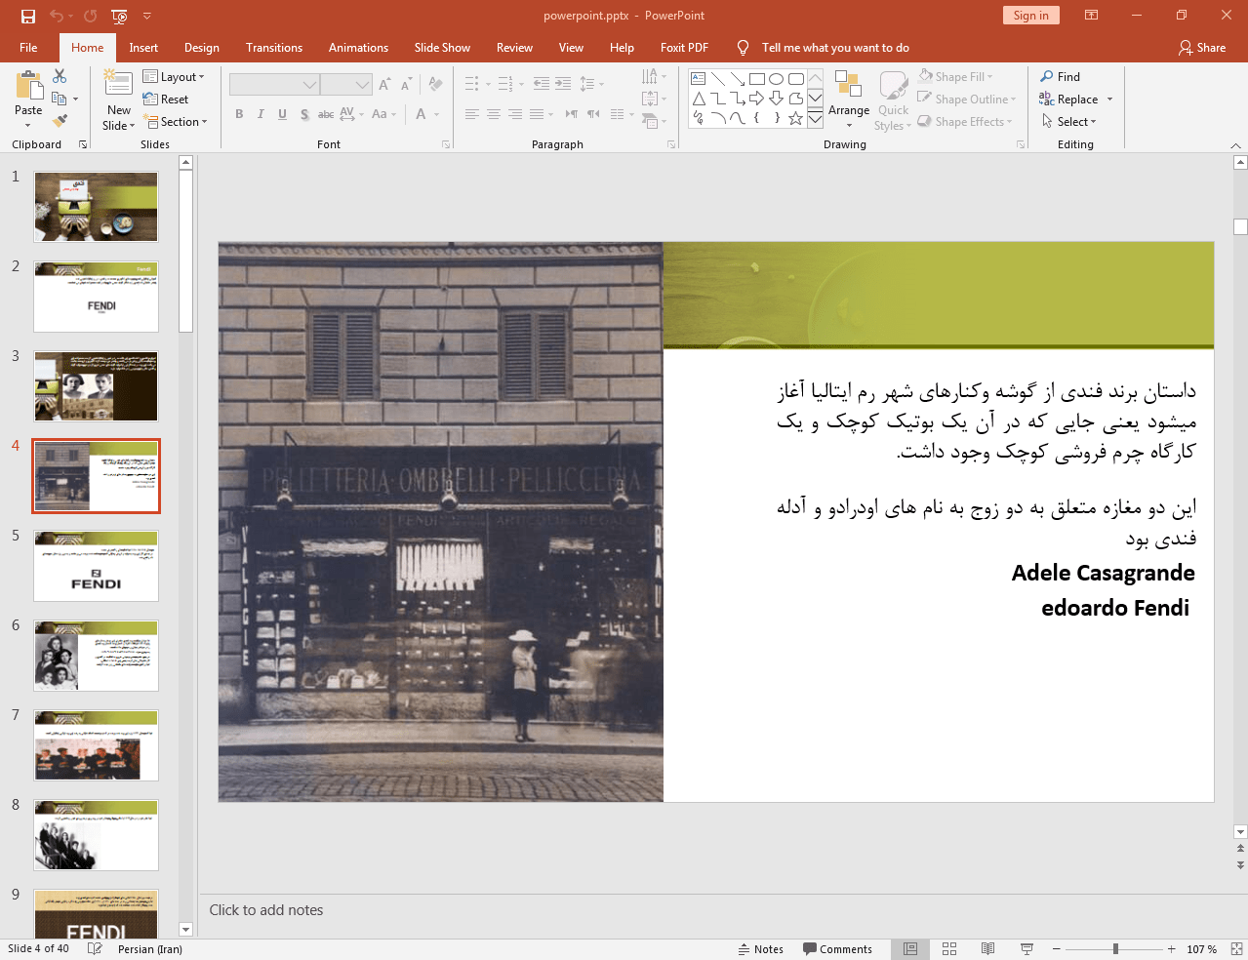Switch to the Insert tab

click(143, 48)
